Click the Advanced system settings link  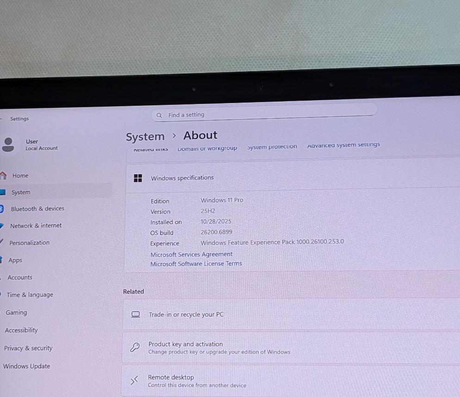click(343, 145)
